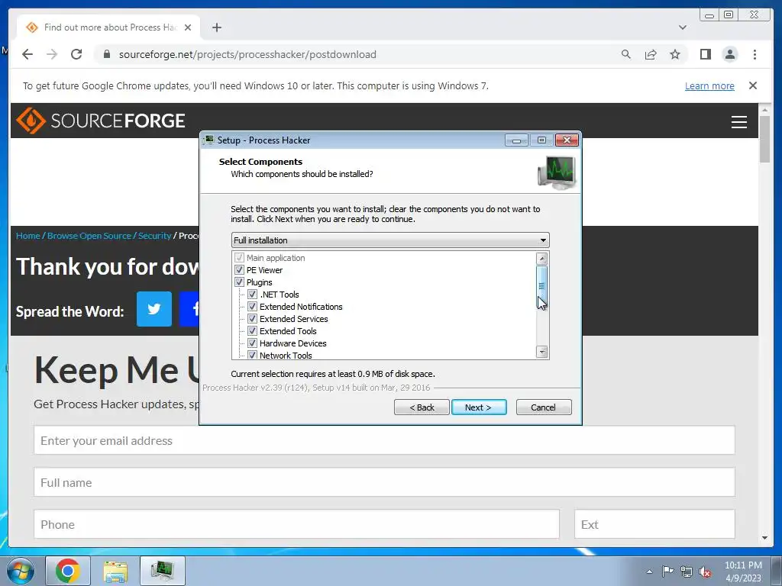Open Windows Explorer from taskbar

(115, 571)
